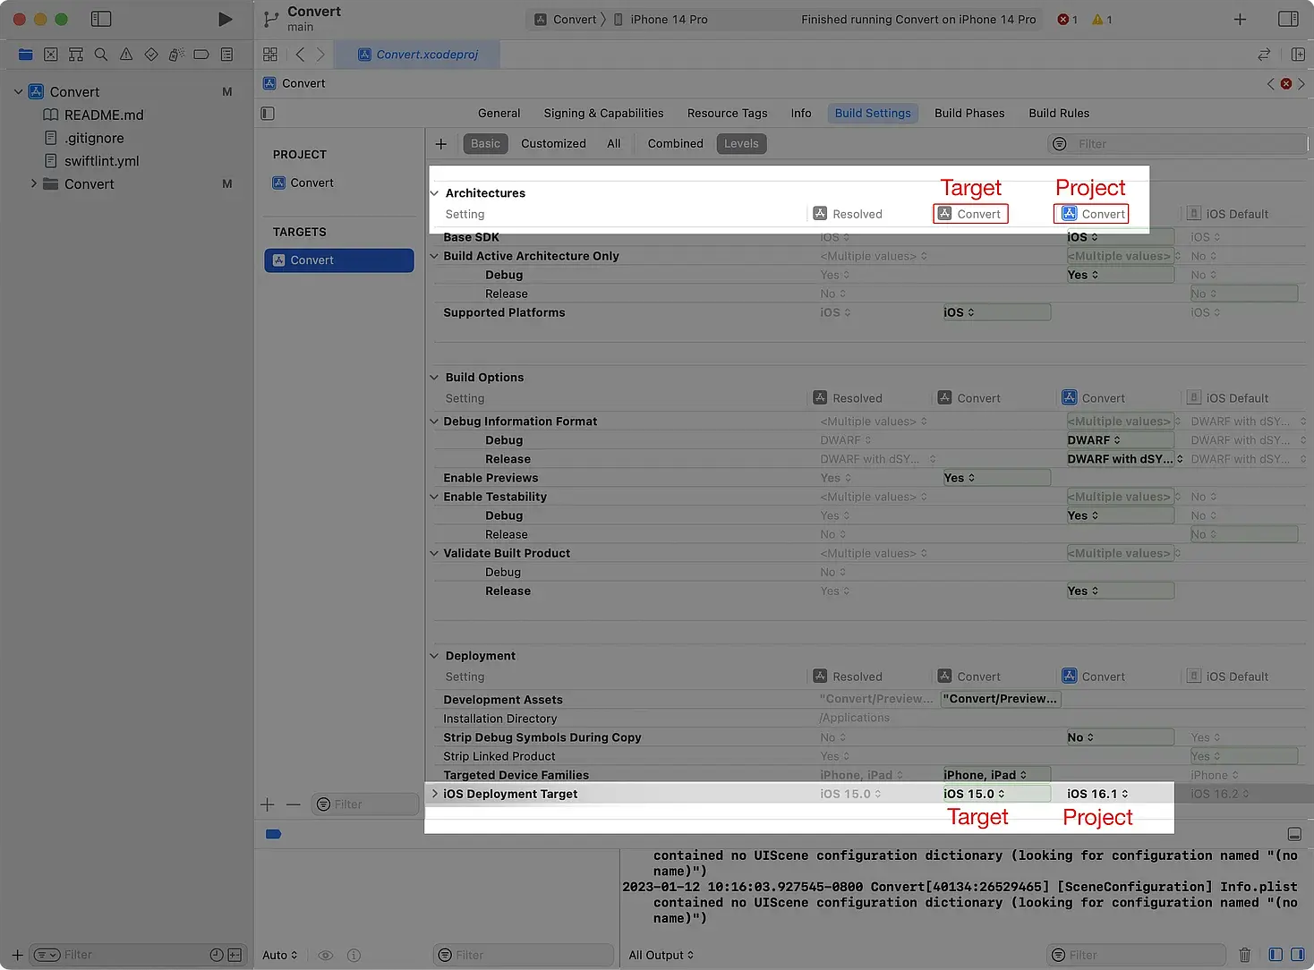This screenshot has height=970, width=1314.
Task: Add an editor on the right
Action: 1298,55
